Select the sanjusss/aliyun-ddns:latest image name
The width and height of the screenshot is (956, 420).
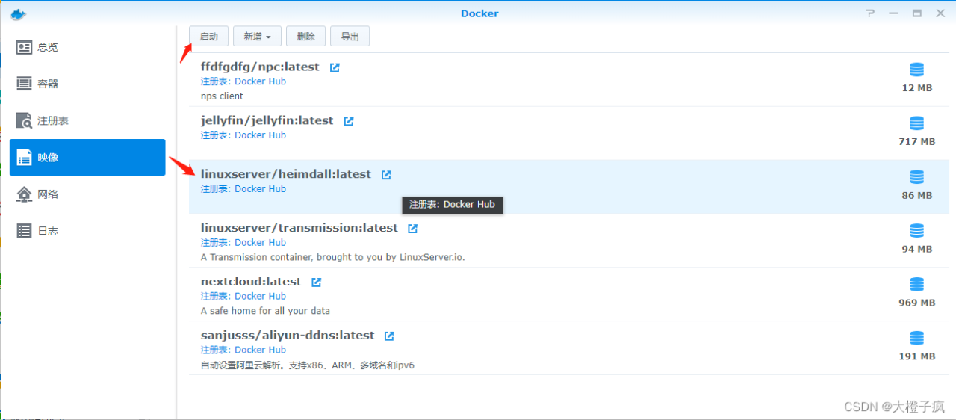(x=288, y=336)
